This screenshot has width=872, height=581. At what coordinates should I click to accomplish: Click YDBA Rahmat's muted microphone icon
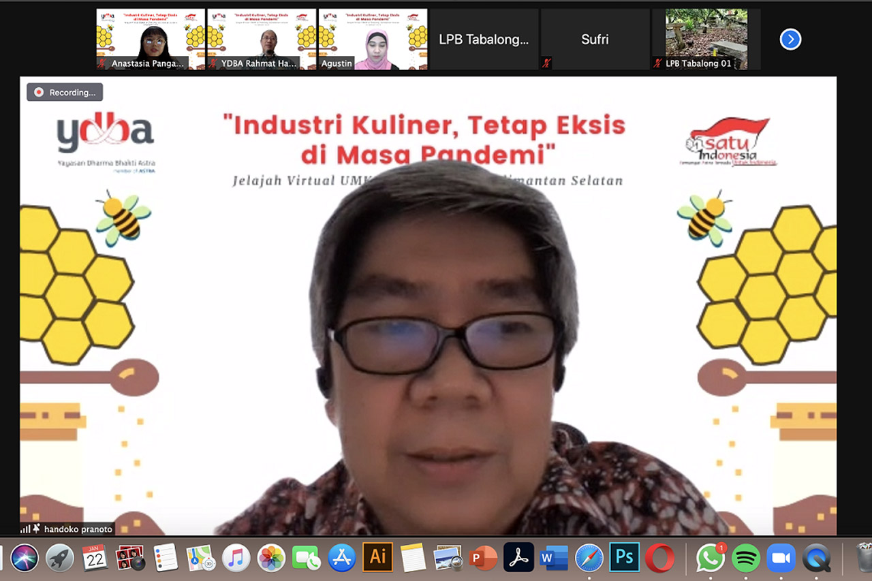213,63
